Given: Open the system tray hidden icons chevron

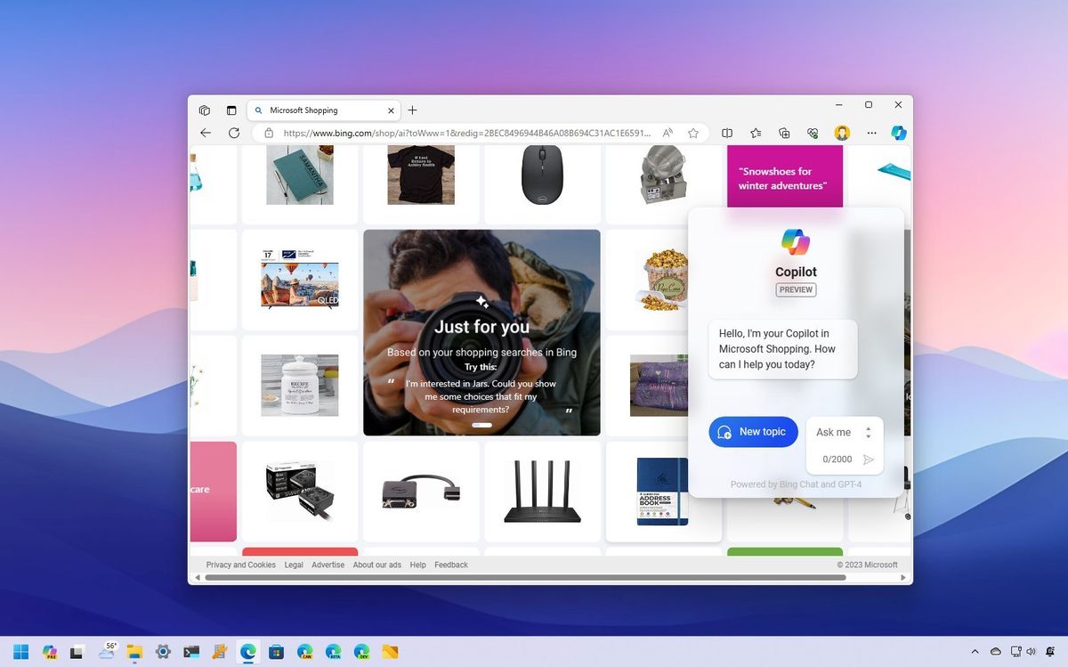Looking at the screenshot, I should click(975, 652).
